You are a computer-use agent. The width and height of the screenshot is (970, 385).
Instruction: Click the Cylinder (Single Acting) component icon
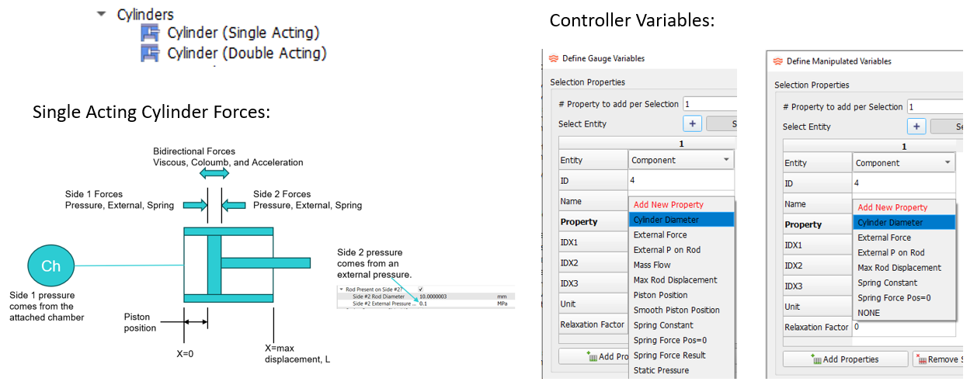pos(149,33)
